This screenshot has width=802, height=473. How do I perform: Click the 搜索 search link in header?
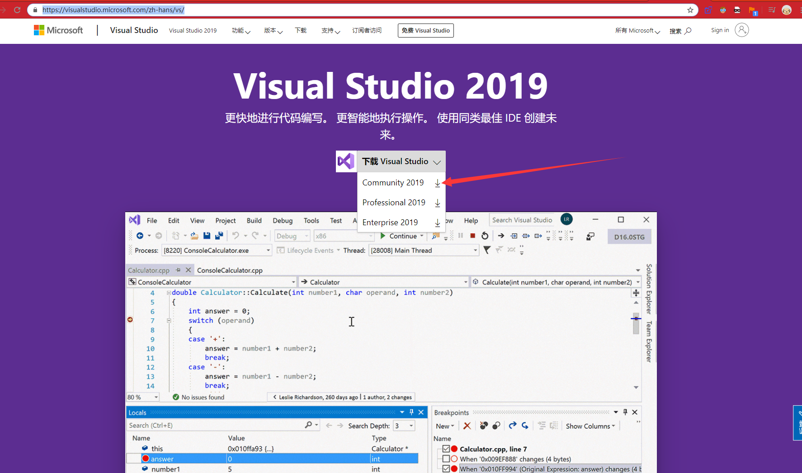point(680,31)
